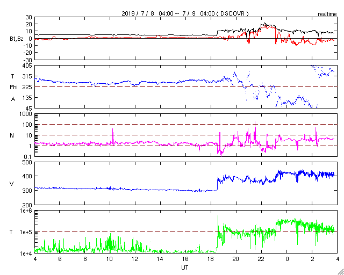Click the '1e+6' temperature tick
Image resolution: width=344 pixels, height=275 pixels.
tap(26, 211)
